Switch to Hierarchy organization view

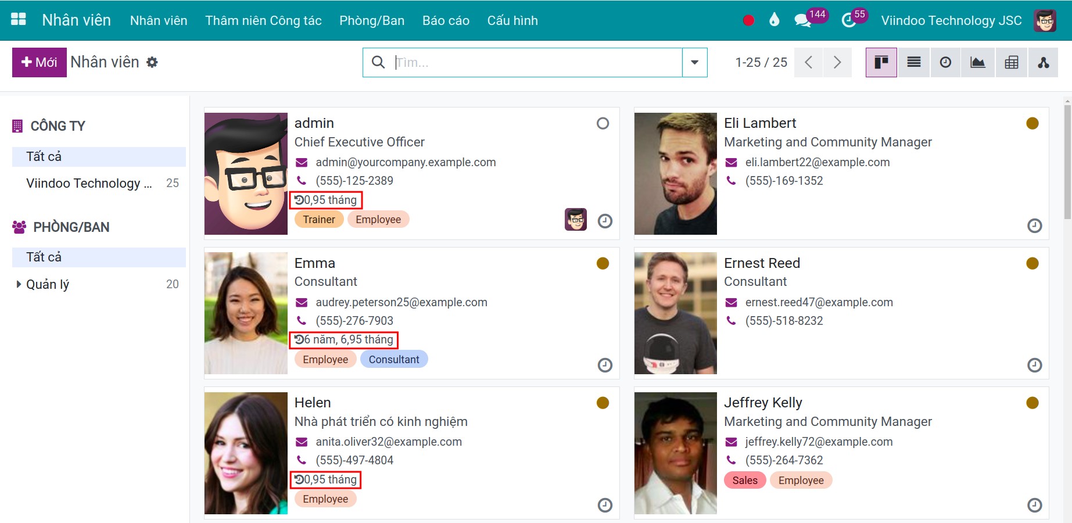tap(1044, 62)
